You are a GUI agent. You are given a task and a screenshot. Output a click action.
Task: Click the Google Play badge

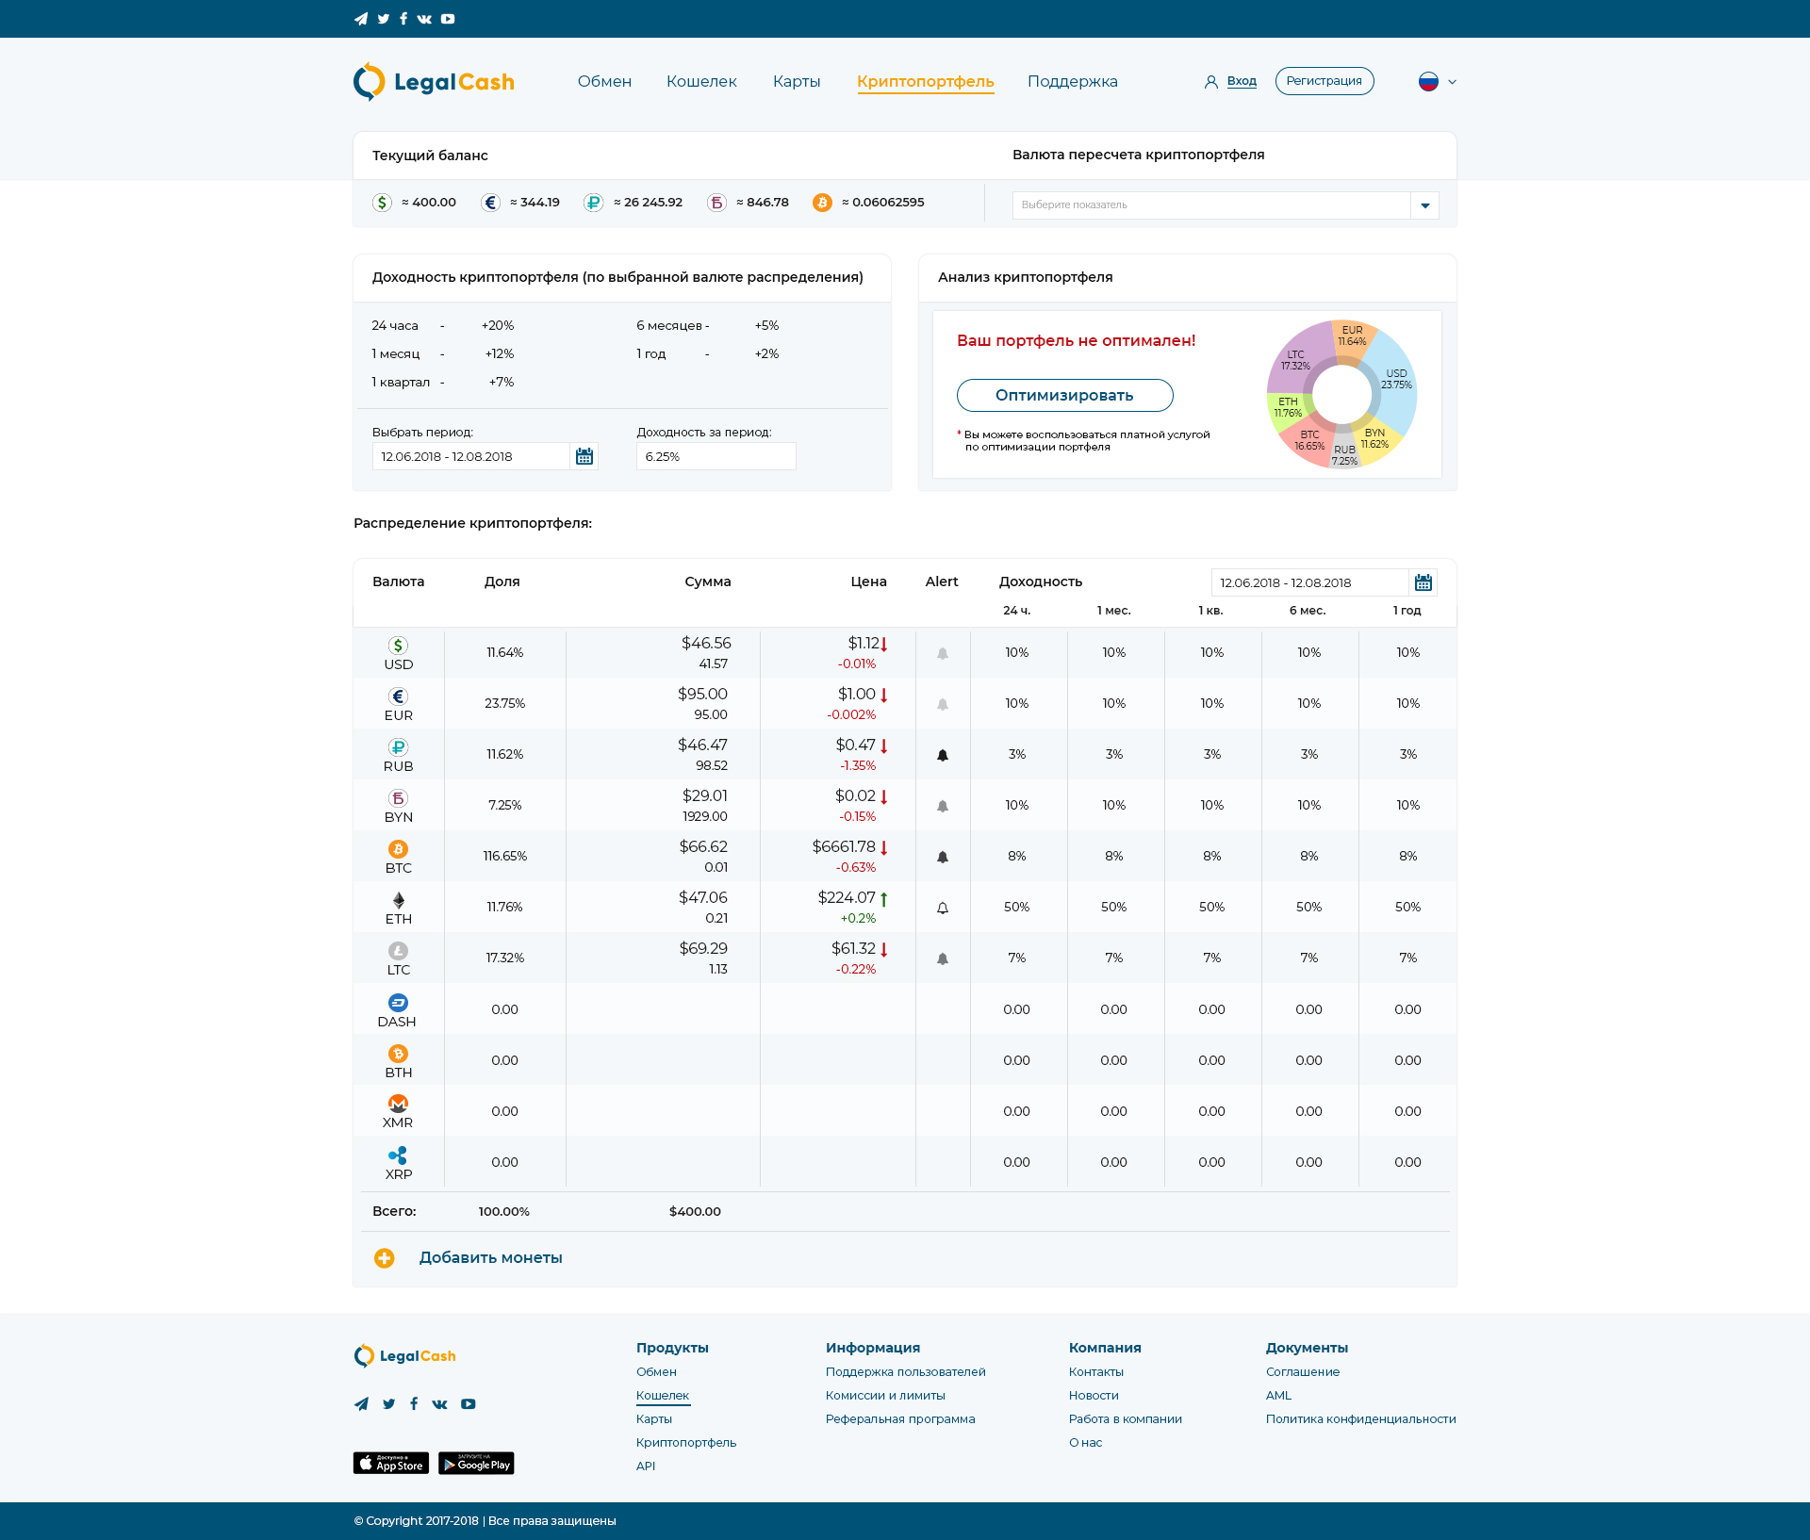pyautogui.click(x=476, y=1463)
